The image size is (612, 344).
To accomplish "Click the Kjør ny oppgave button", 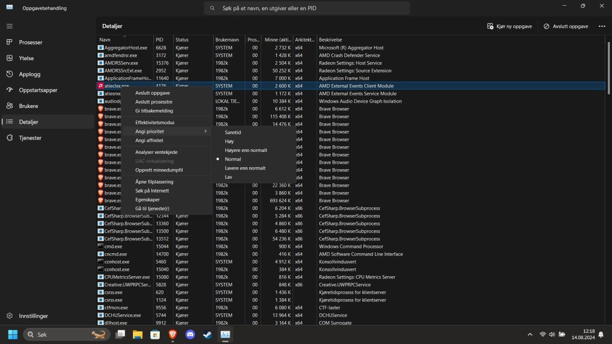I will pyautogui.click(x=510, y=26).
